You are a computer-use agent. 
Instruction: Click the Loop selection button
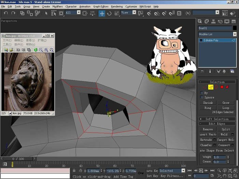click(x=226, y=108)
